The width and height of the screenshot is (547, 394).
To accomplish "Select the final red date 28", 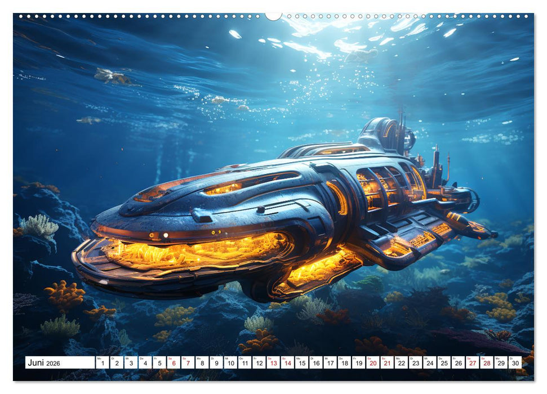I will click(x=486, y=364).
